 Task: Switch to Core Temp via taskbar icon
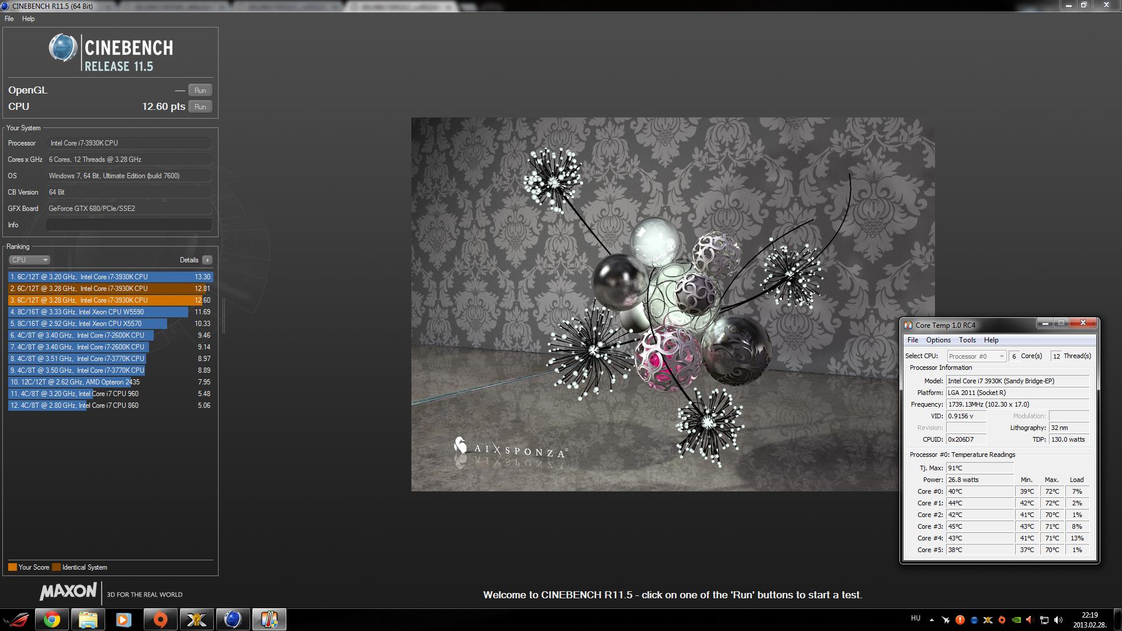click(x=269, y=619)
